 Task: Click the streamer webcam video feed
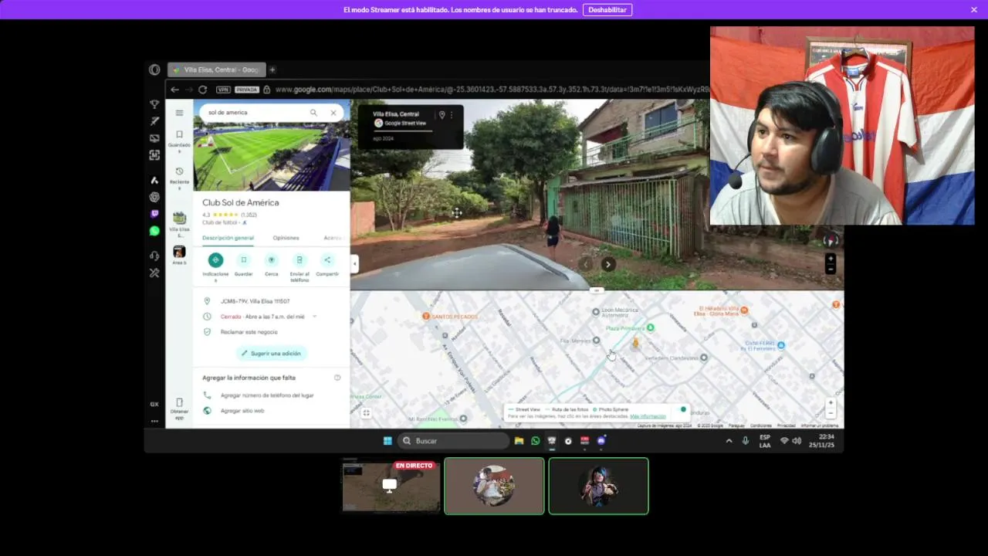click(842, 126)
